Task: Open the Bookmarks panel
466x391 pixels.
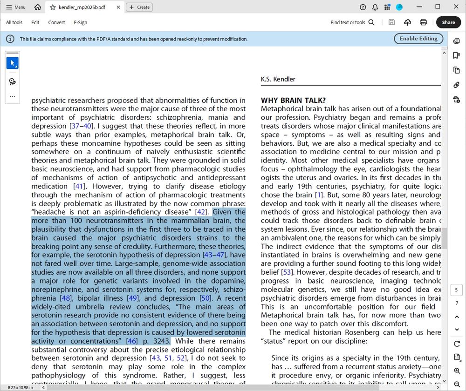Action: [457, 55]
